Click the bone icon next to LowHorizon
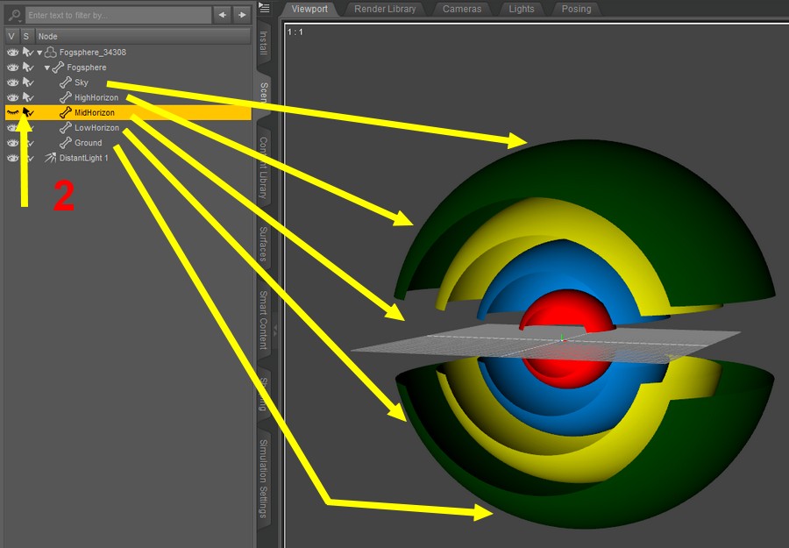Screen dimensions: 789x548 tap(66, 127)
